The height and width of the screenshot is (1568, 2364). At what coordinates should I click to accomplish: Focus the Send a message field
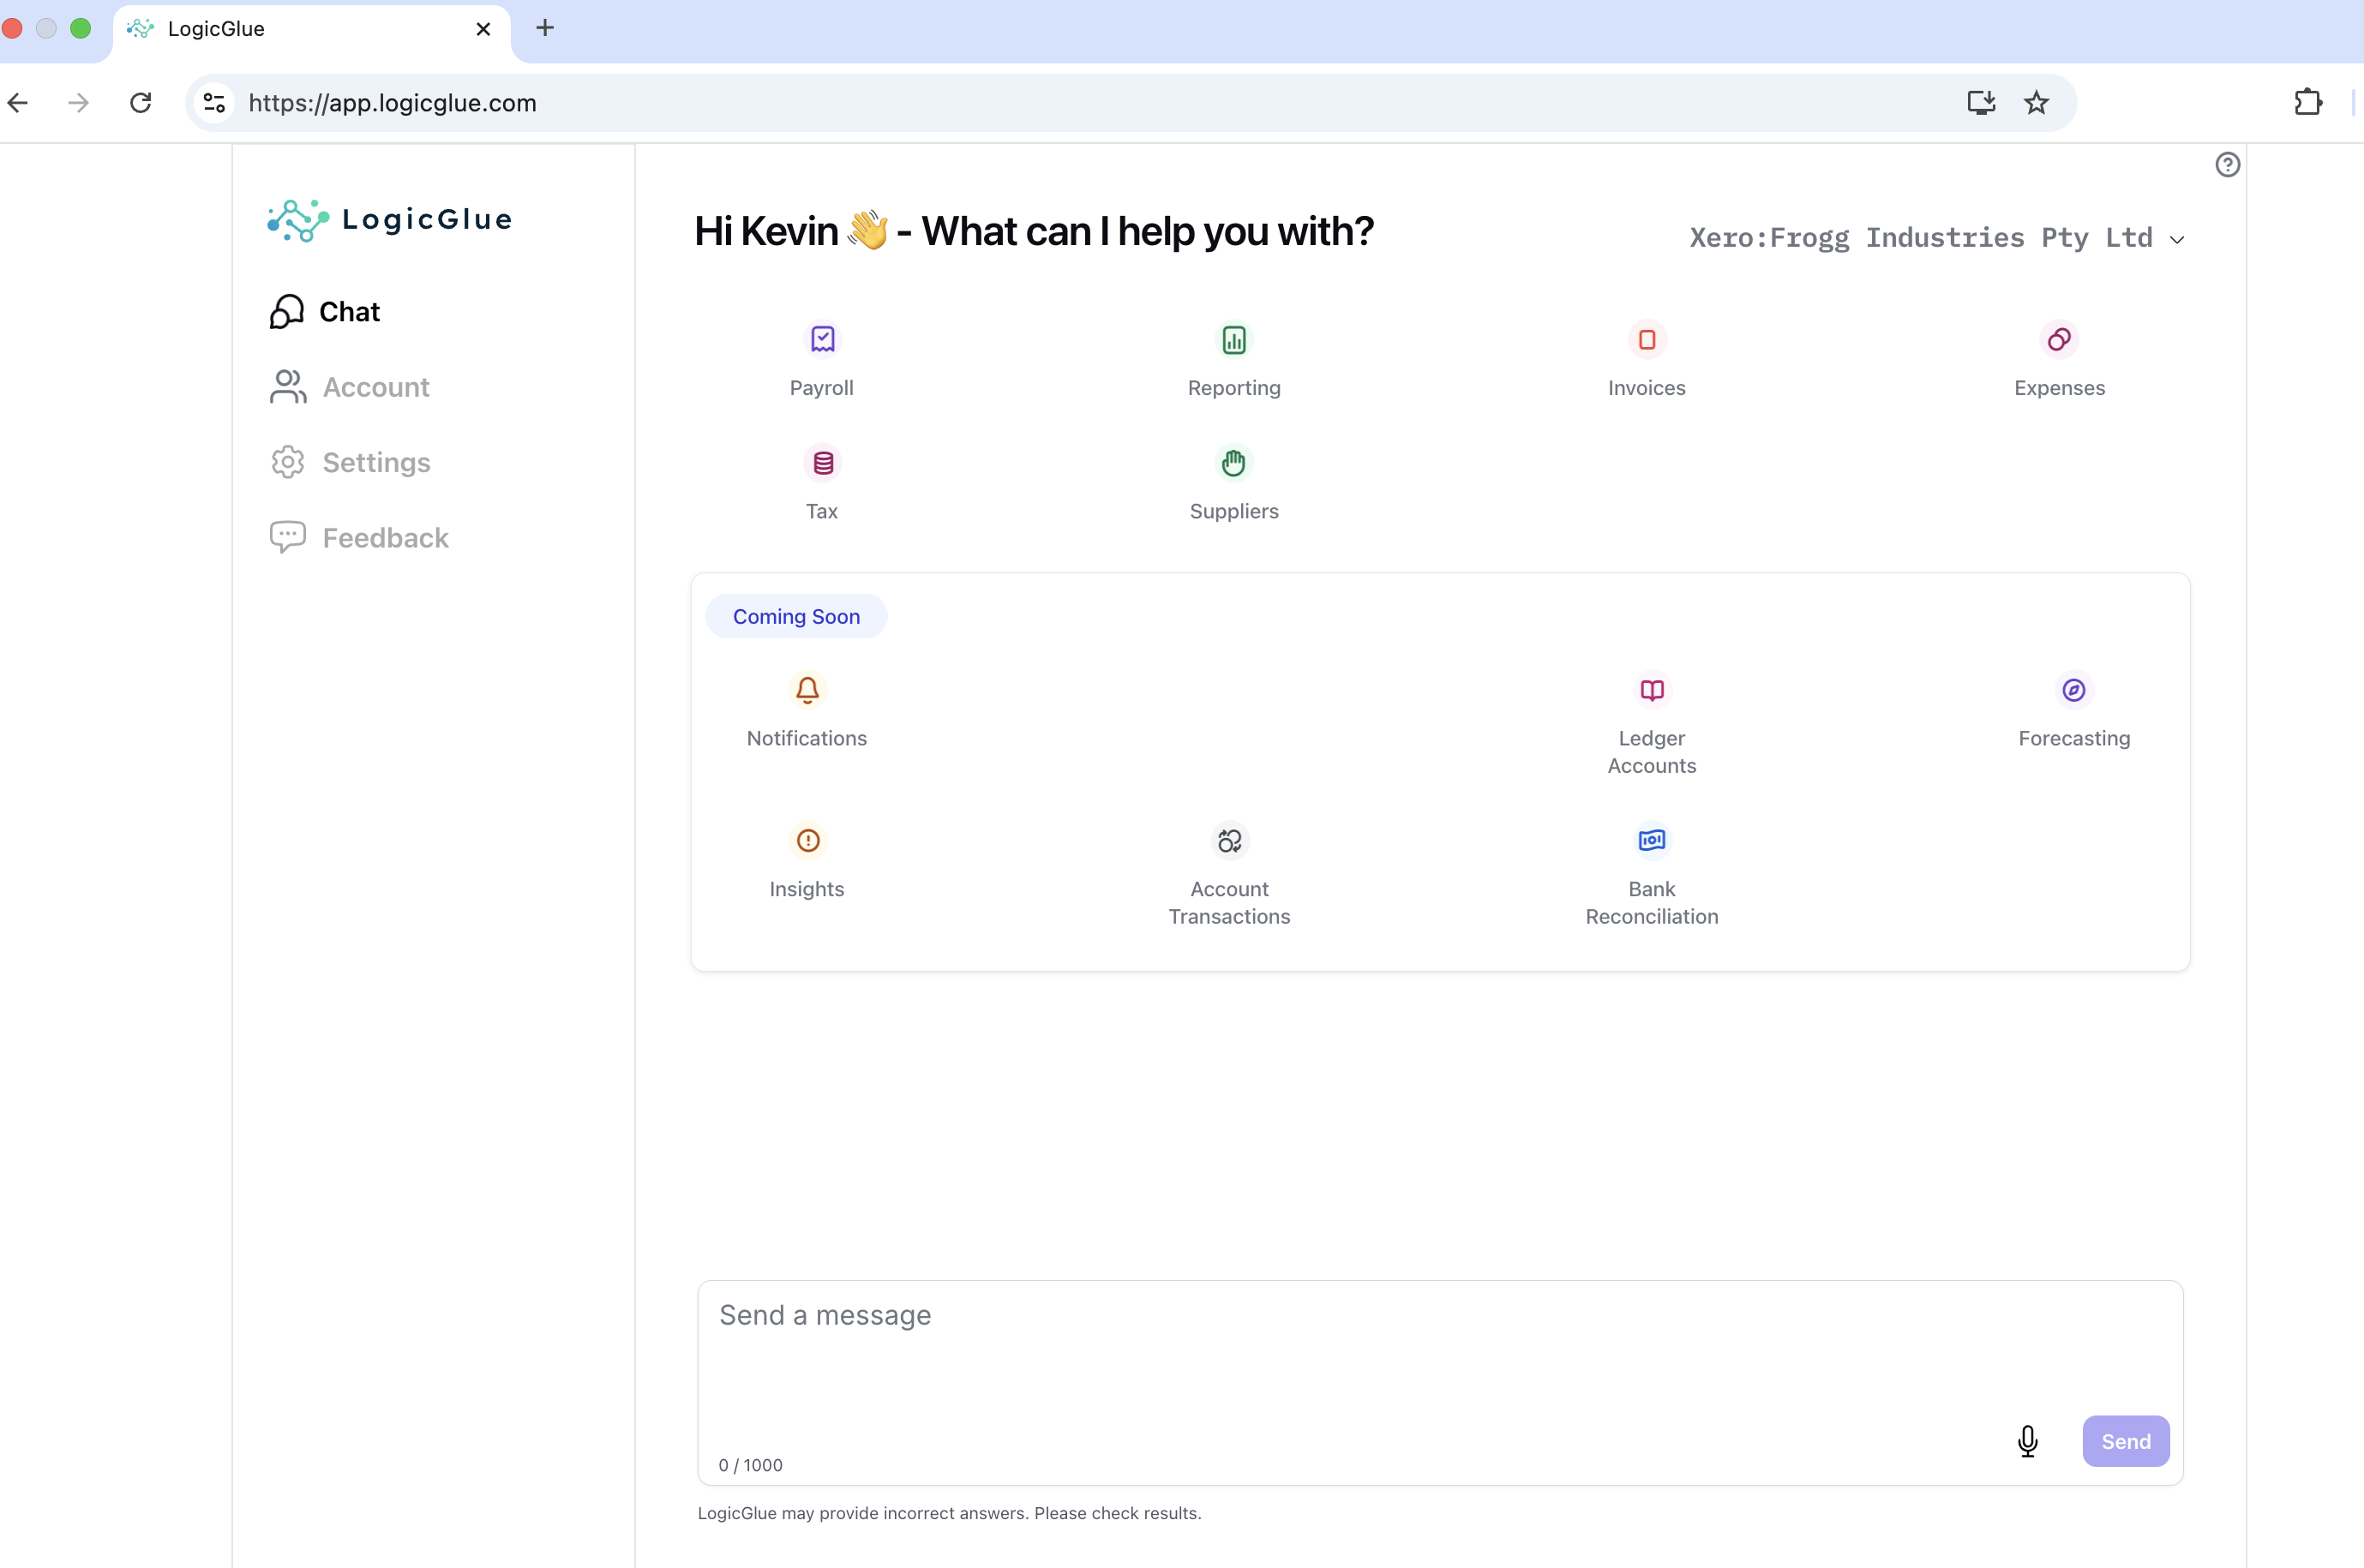point(1440,1382)
